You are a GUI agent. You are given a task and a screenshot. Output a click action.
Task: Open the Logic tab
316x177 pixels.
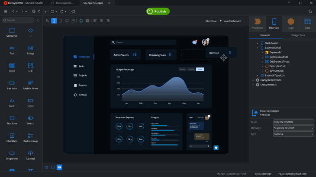(290, 24)
